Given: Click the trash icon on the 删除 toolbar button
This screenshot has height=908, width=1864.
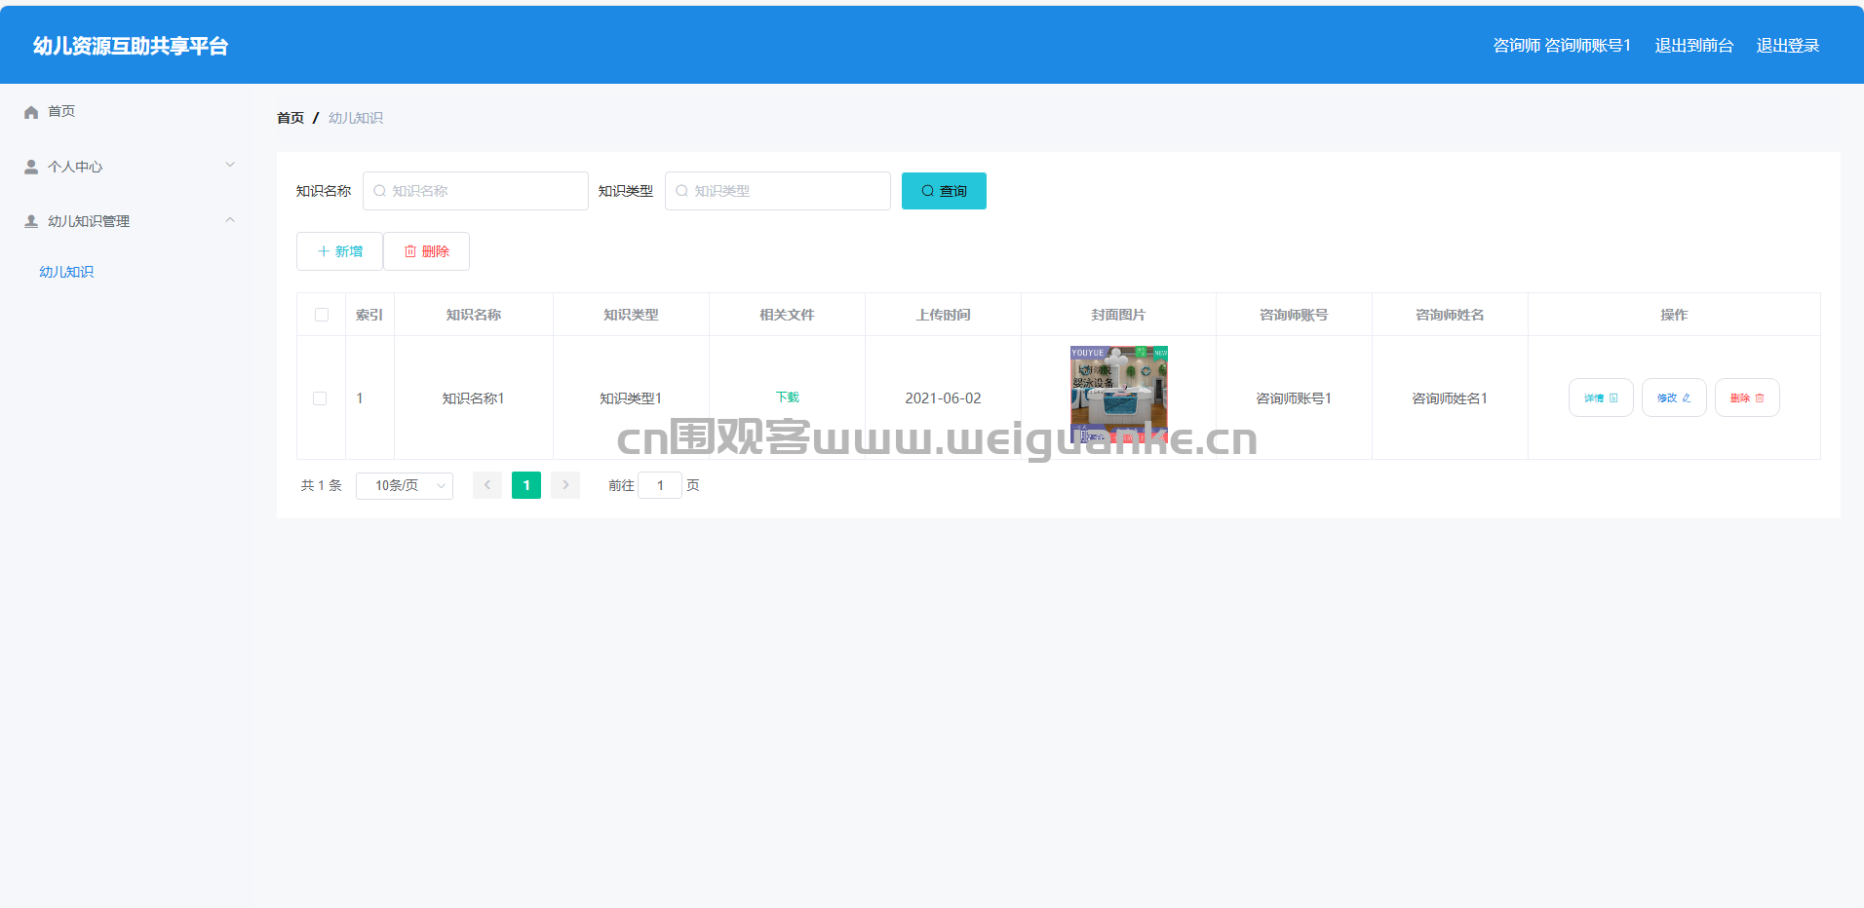Looking at the screenshot, I should click(410, 251).
